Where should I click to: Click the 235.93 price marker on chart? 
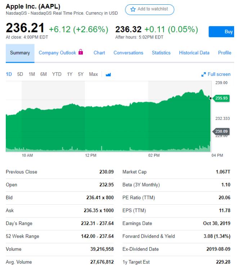coord(221,98)
